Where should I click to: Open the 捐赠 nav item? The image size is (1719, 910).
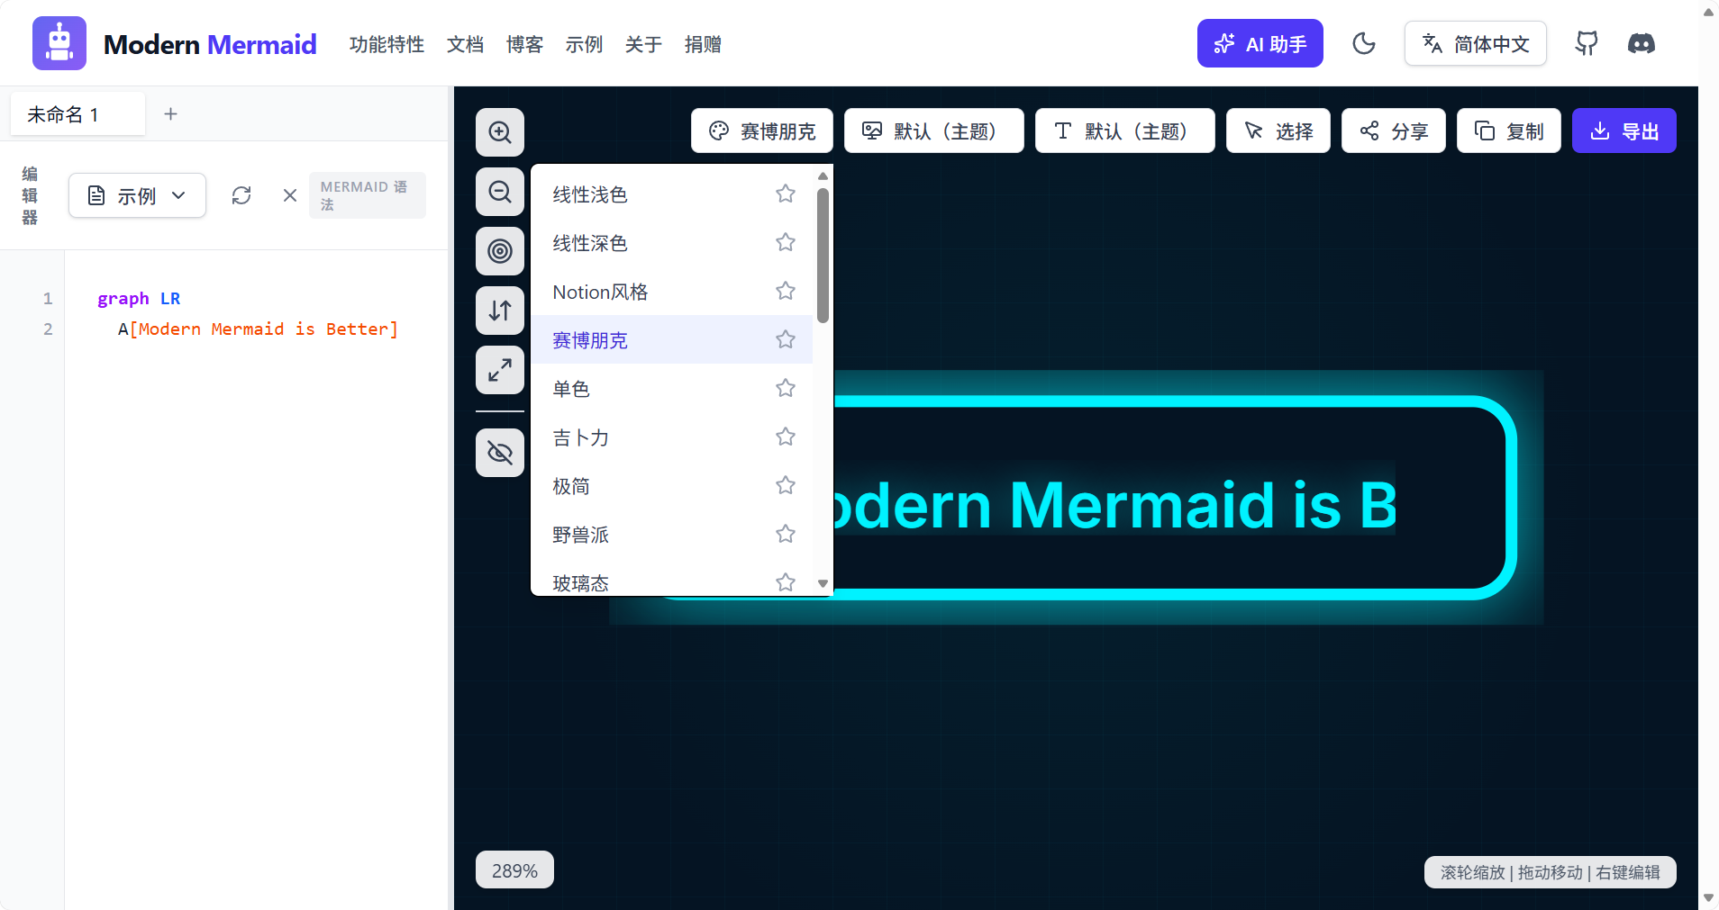(703, 44)
